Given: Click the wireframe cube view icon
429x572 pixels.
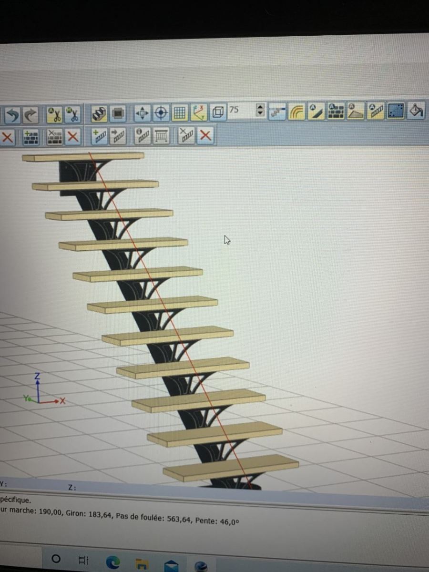Looking at the screenshot, I should 217,112.
